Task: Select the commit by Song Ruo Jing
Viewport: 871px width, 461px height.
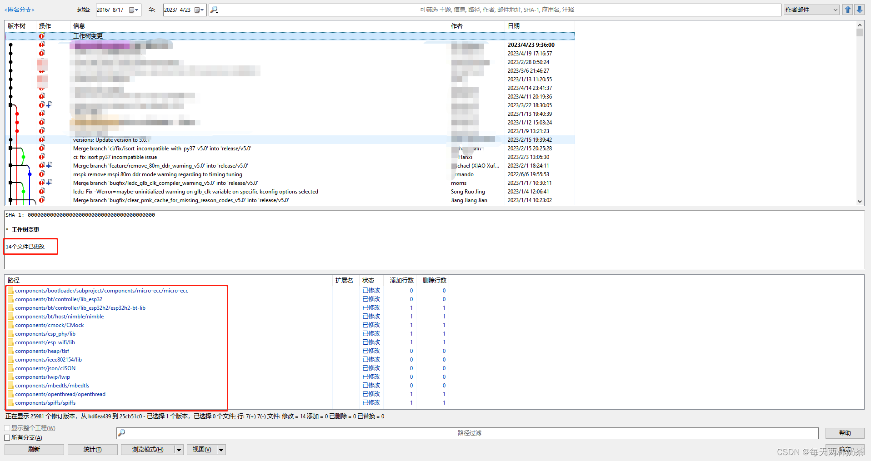Action: tap(290, 191)
